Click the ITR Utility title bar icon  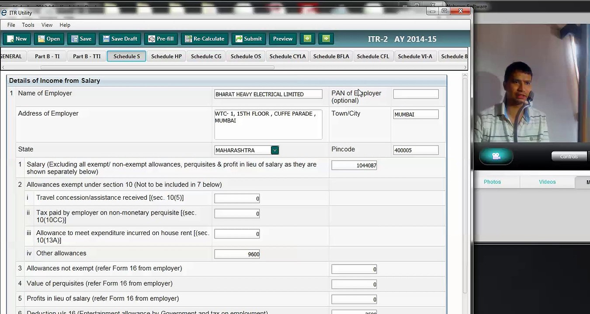[4, 13]
